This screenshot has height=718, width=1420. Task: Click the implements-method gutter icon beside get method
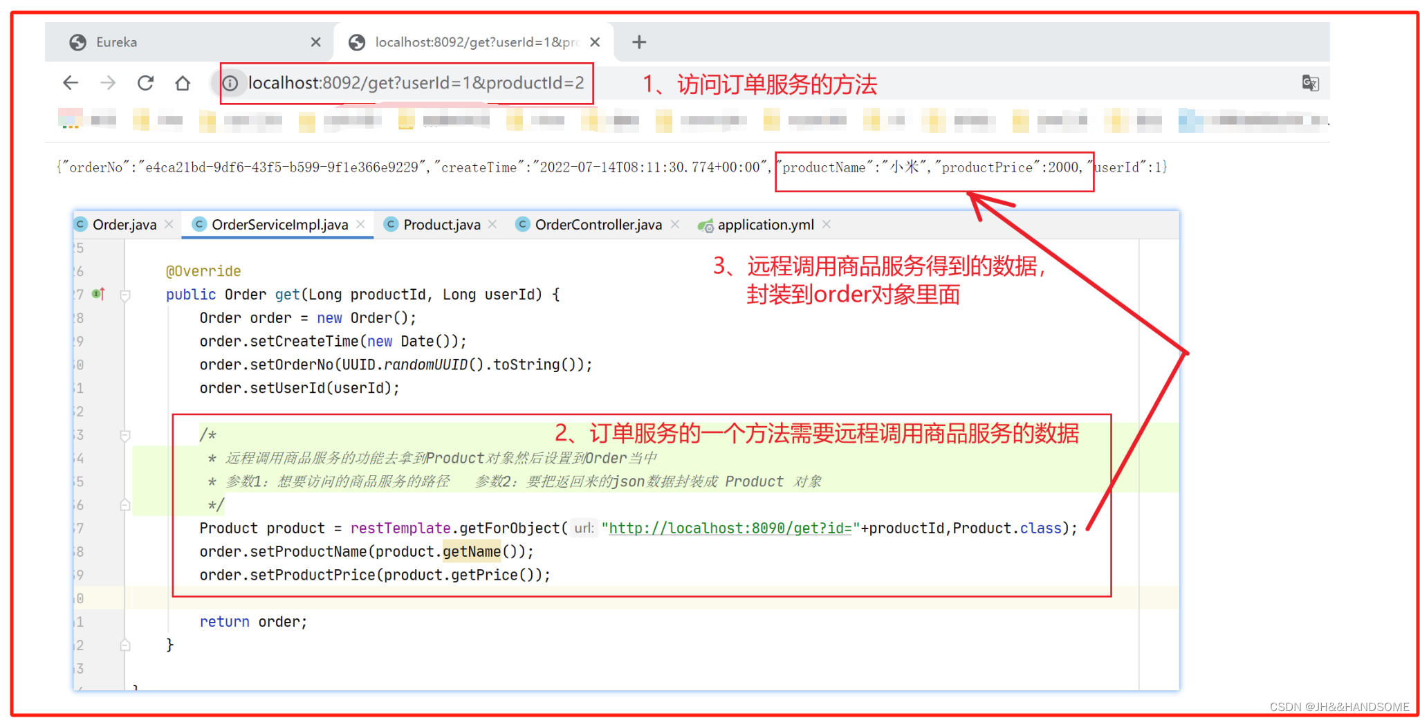coord(99,294)
